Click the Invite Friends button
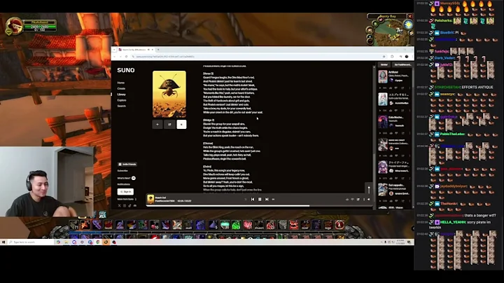The height and width of the screenshot is (283, 504). [x=127, y=164]
